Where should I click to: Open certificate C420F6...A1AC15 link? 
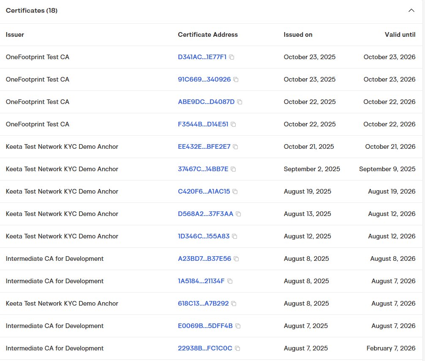pos(204,191)
